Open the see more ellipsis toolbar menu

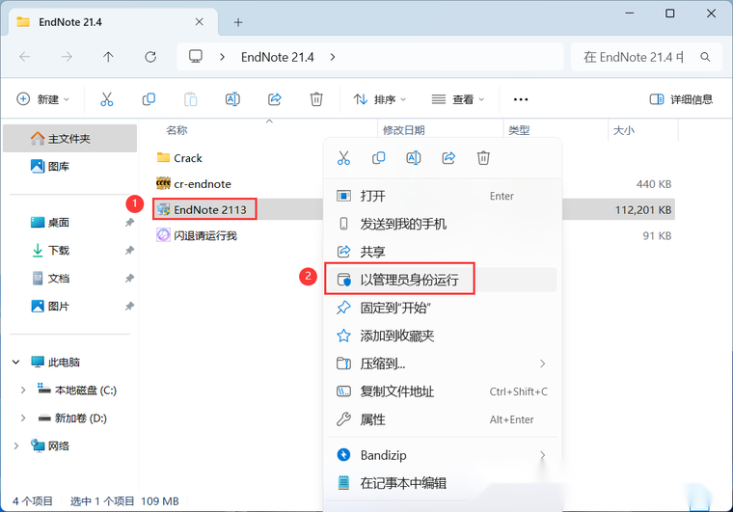[x=521, y=99]
